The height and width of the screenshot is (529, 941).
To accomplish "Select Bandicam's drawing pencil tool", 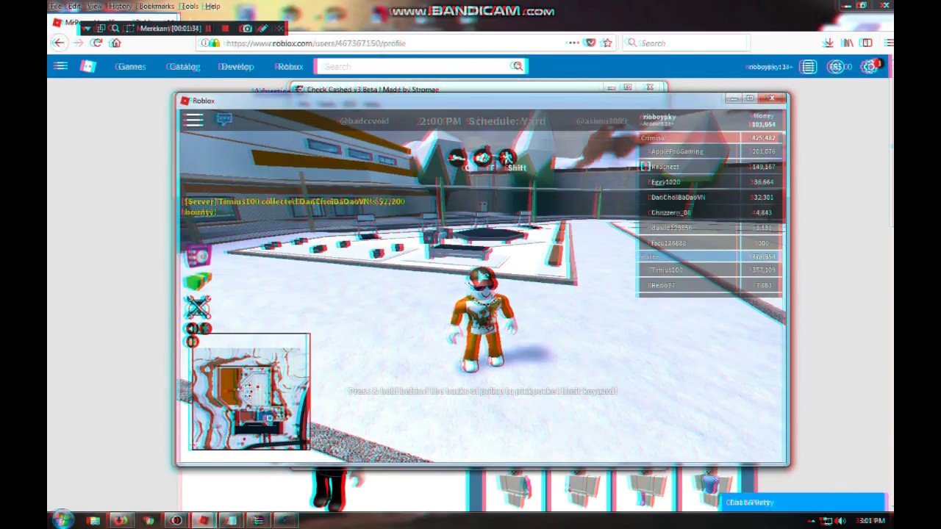I will [262, 29].
